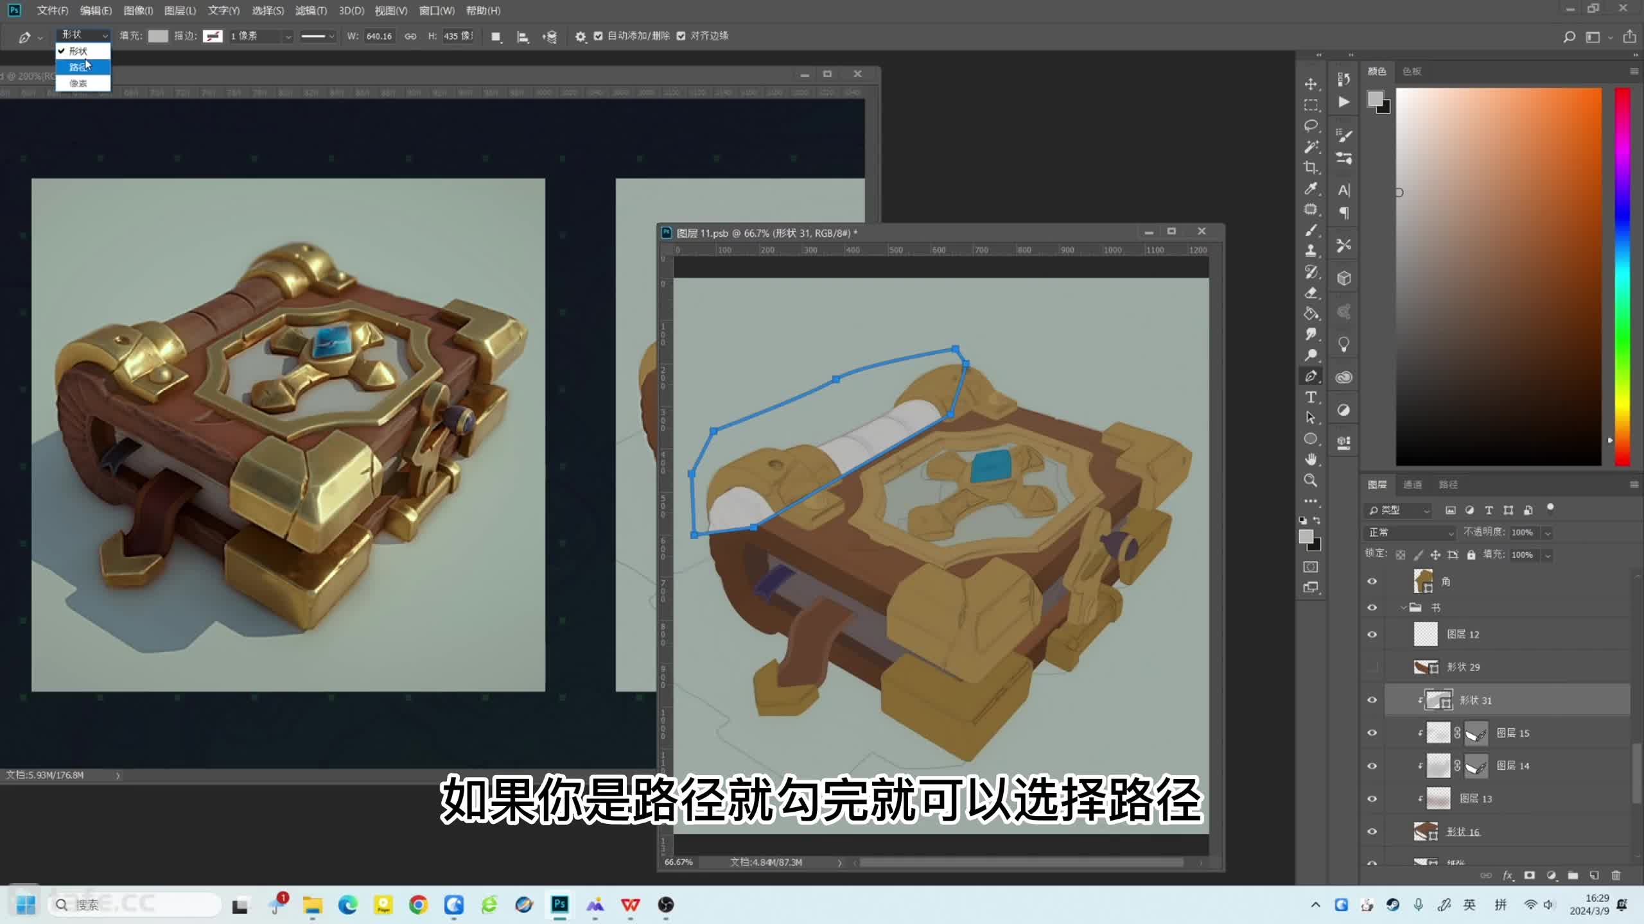The height and width of the screenshot is (924, 1644).
Task: Open the stroke line style dropdown
Action: click(x=318, y=37)
